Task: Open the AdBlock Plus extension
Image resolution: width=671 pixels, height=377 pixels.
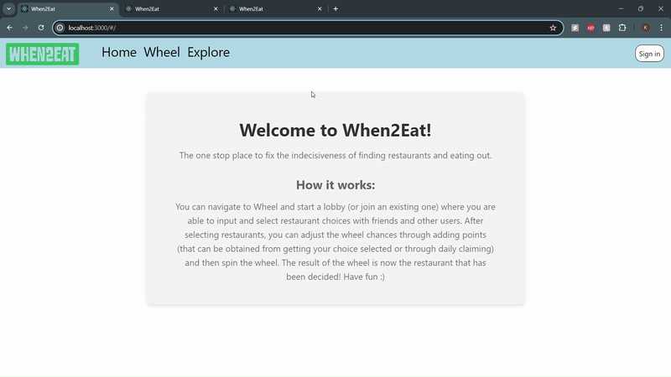Action: pyautogui.click(x=590, y=28)
